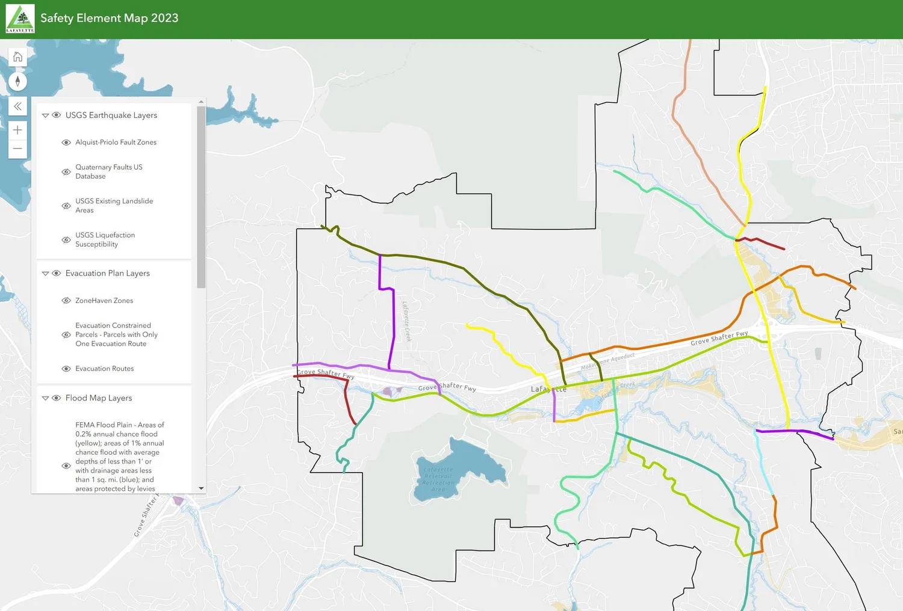
Task: Show the USGS Liquefaction Susceptibility layer
Action: click(x=66, y=239)
